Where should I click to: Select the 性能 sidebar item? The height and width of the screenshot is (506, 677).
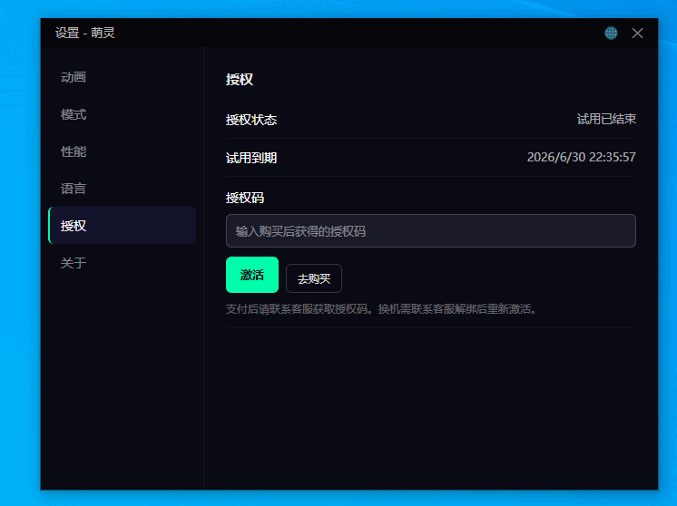point(123,151)
